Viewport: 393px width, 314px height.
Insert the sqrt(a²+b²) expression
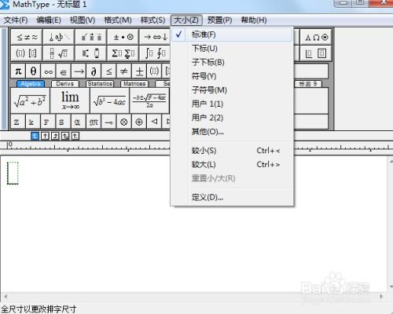[x=30, y=100]
